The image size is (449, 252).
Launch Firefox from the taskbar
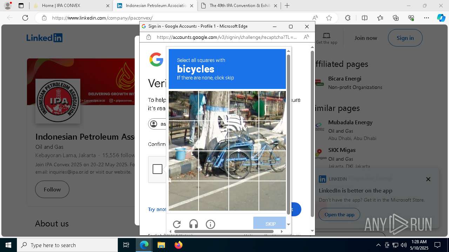[x=179, y=245]
